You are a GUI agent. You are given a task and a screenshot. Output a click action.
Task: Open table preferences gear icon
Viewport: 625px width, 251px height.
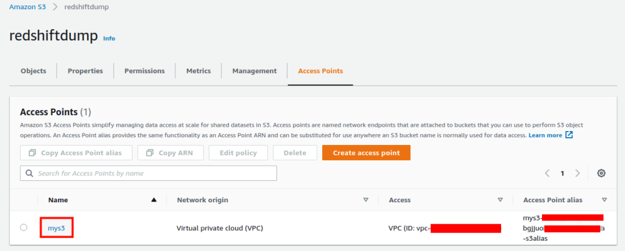pos(601,174)
